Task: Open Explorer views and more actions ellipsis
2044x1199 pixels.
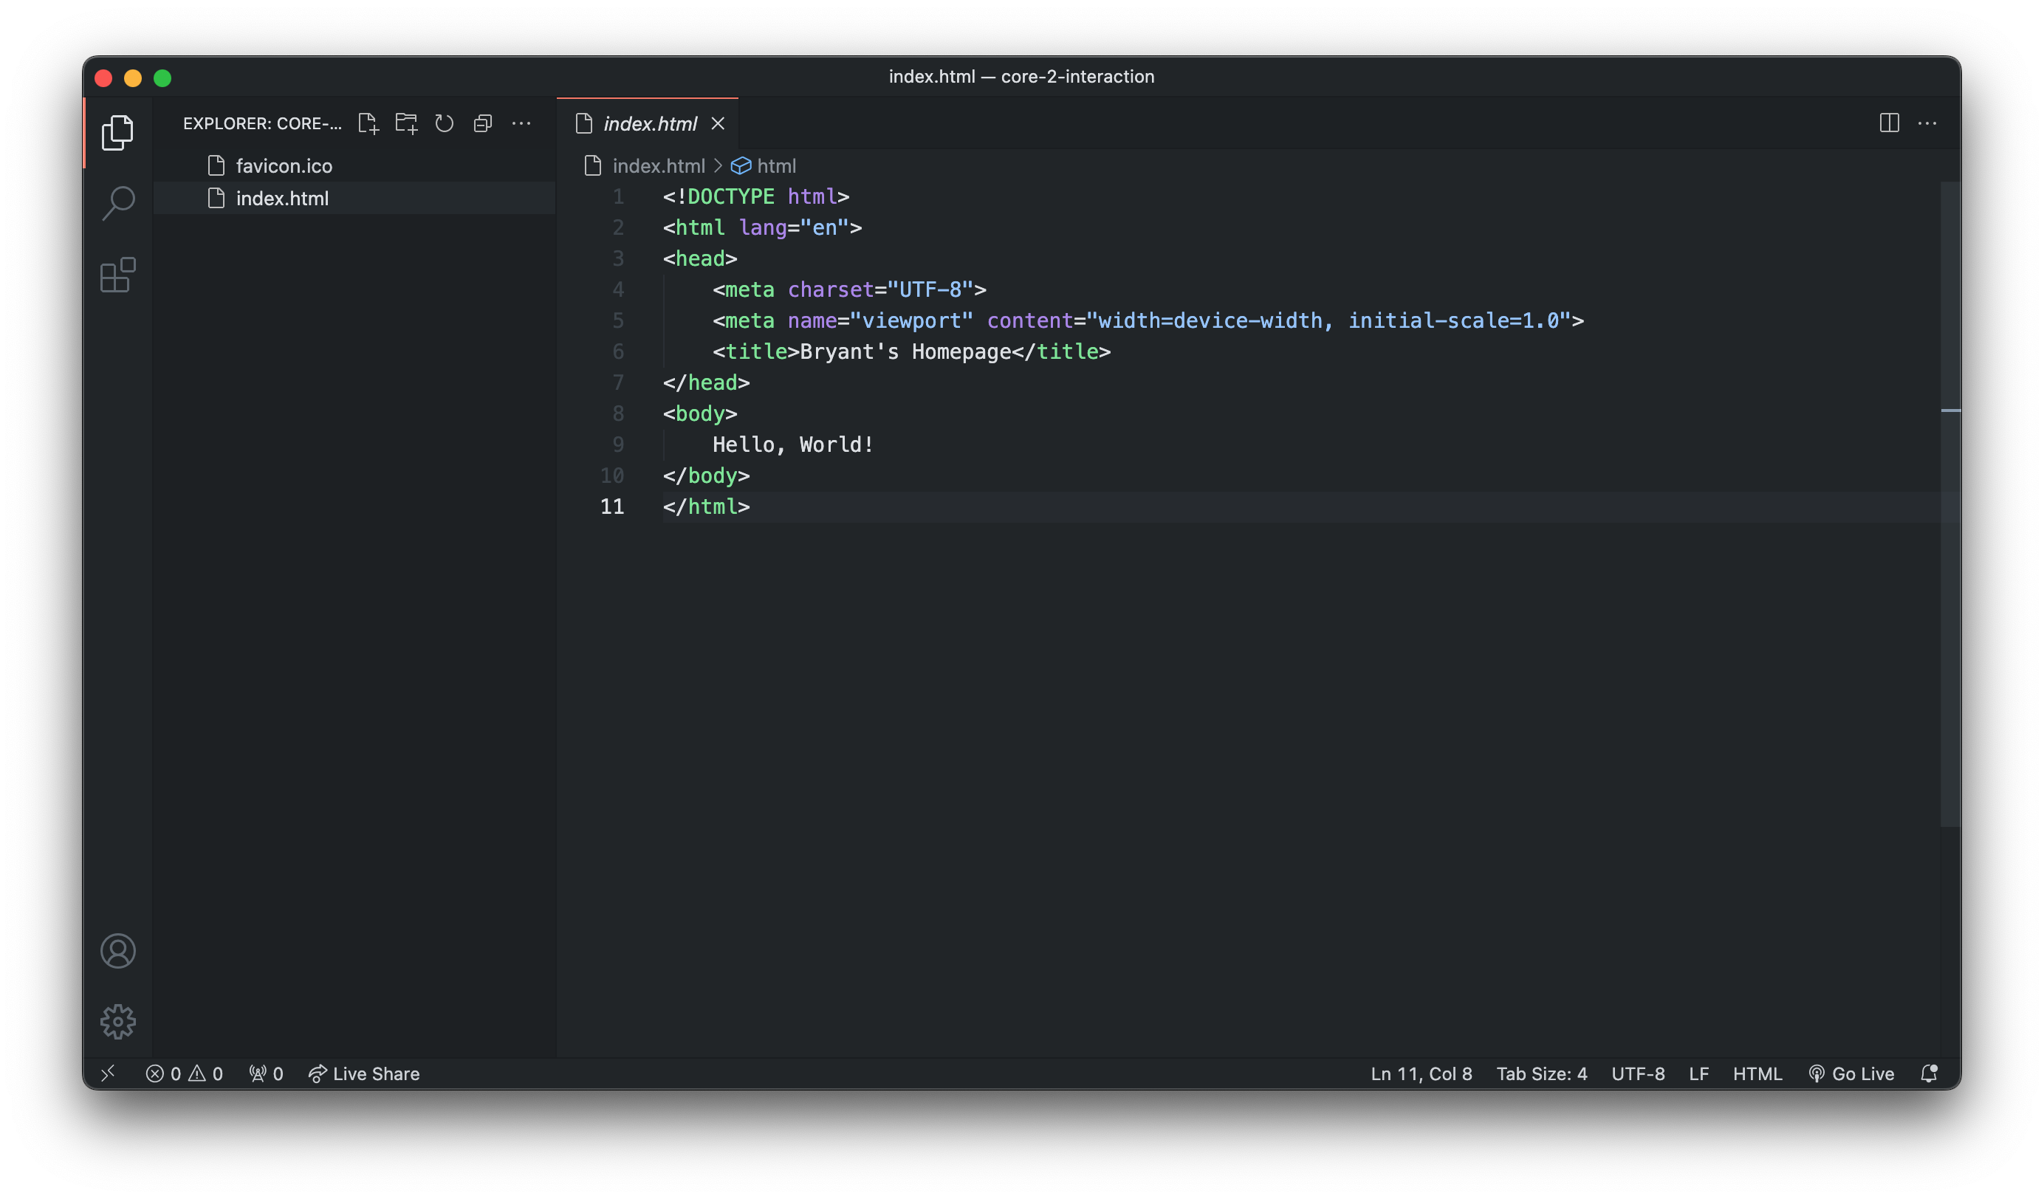Action: coord(521,123)
